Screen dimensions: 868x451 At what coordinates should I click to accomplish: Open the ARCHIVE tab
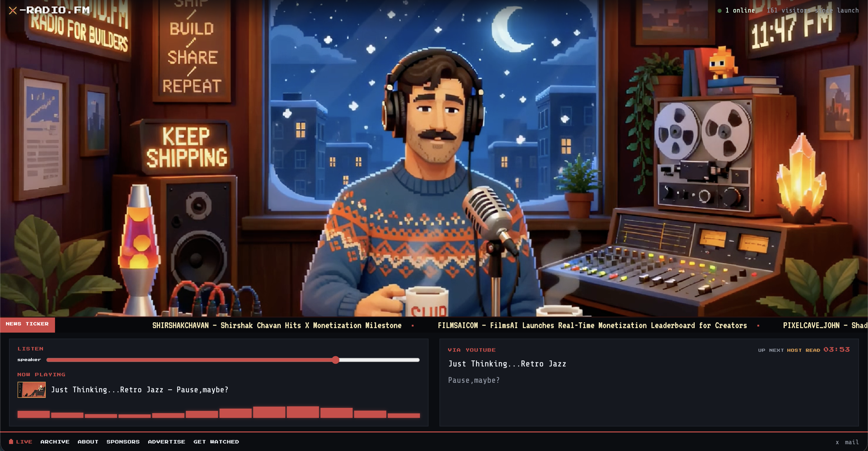click(x=55, y=441)
